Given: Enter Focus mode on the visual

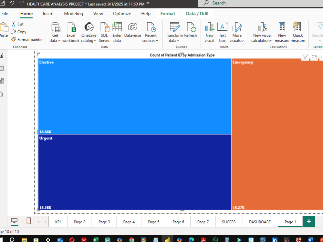Looking at the screenshot, I should tap(314, 57).
